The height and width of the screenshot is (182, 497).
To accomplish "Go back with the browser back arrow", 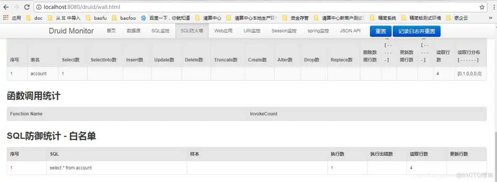I will (x=6, y=7).
